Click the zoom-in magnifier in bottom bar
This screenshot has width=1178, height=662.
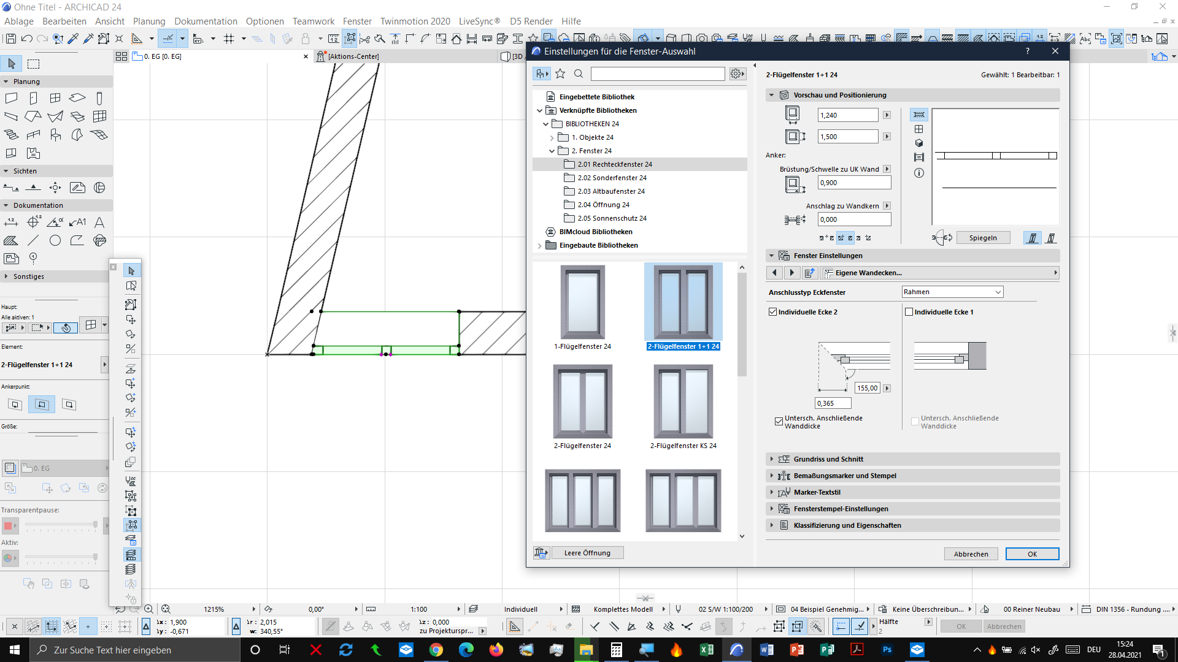click(148, 609)
